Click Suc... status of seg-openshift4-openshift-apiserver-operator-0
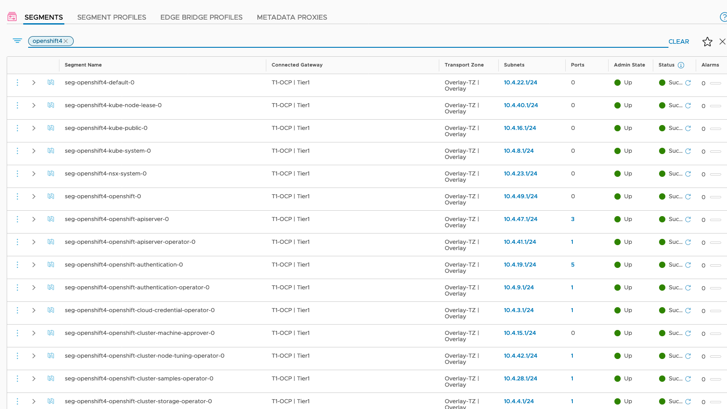 tap(676, 242)
